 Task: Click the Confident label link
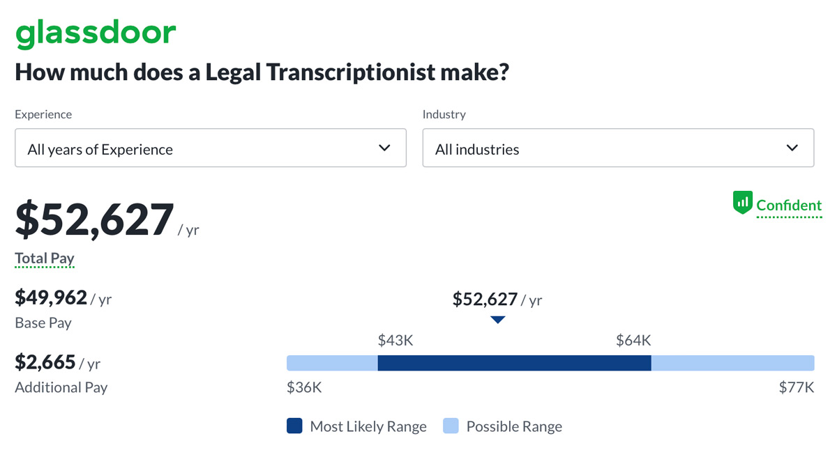click(788, 206)
